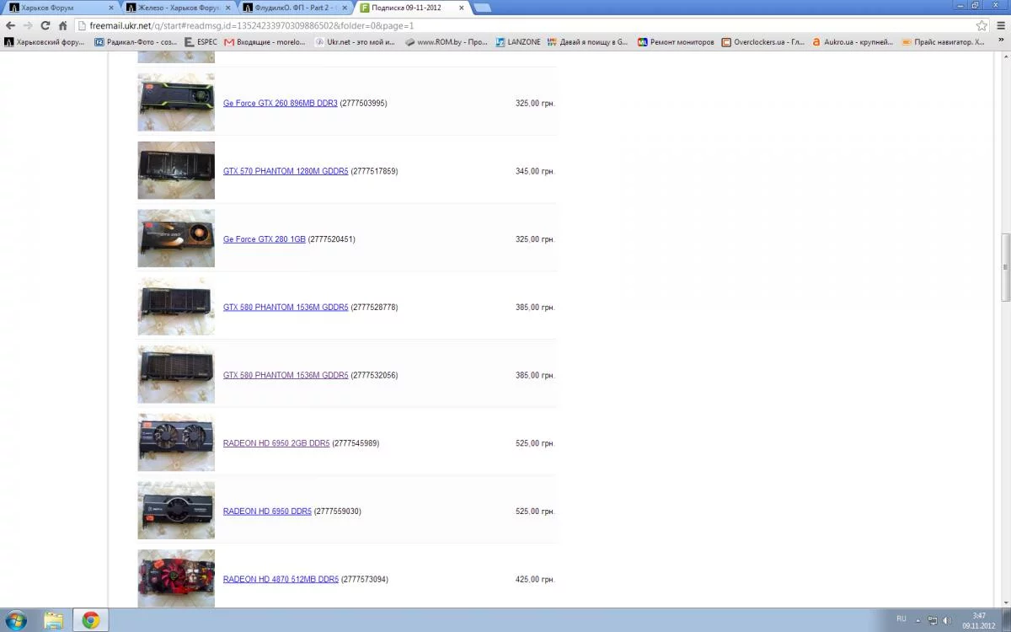Open the browser home page icon

point(62,25)
